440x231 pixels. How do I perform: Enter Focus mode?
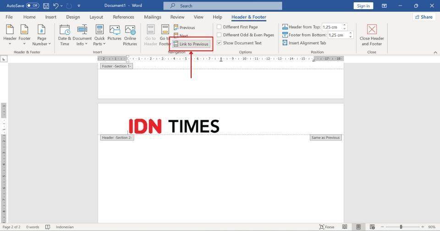click(x=327, y=227)
